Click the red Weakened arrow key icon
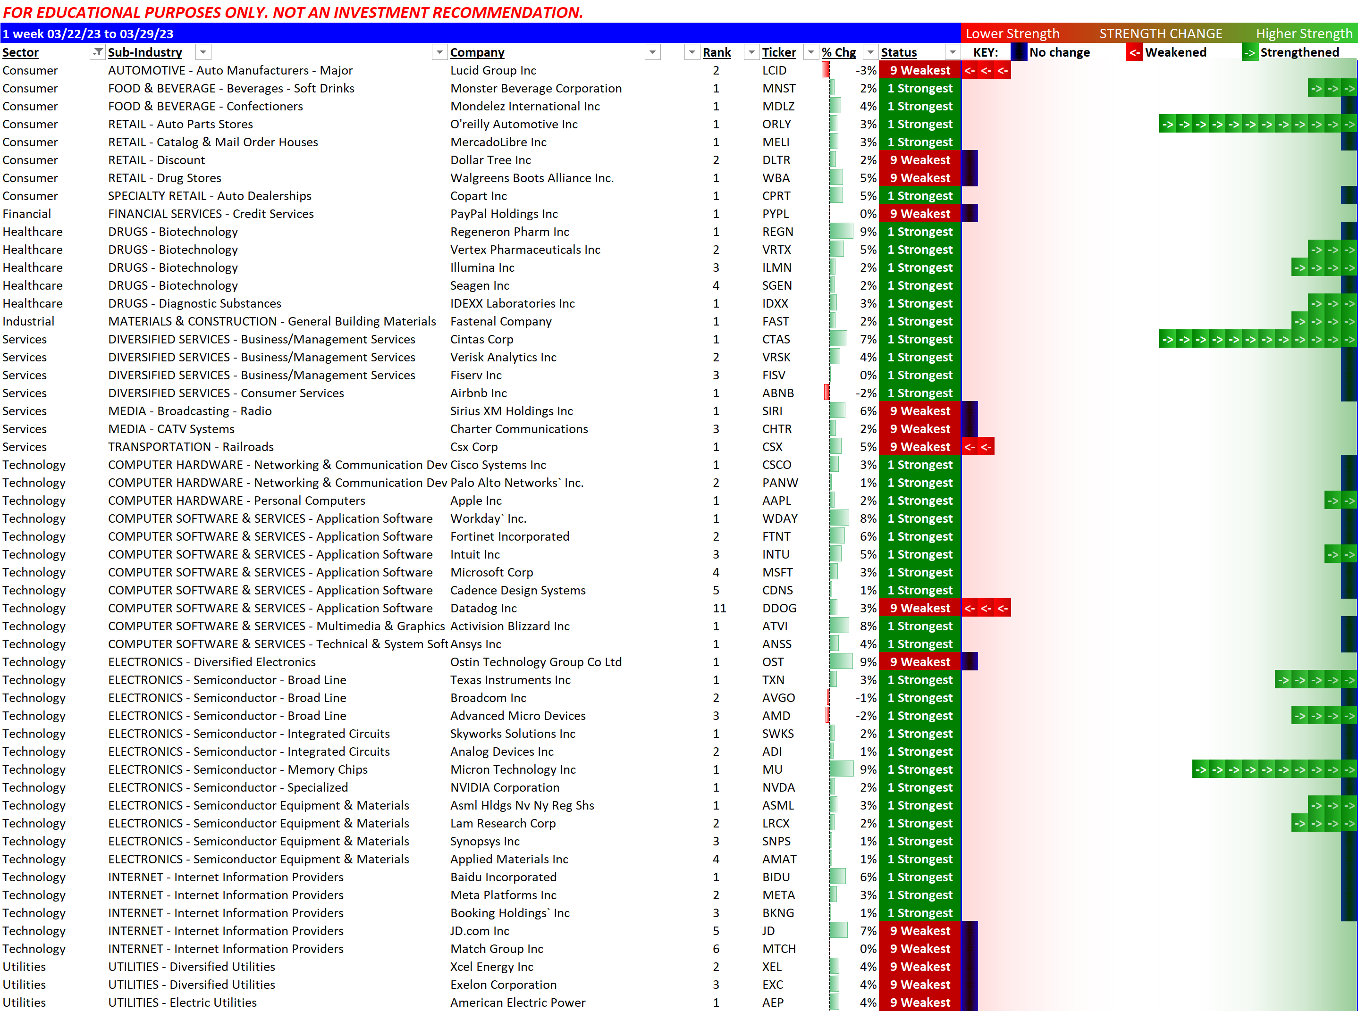Screen dimensions: 1358x1011 click(x=1134, y=53)
